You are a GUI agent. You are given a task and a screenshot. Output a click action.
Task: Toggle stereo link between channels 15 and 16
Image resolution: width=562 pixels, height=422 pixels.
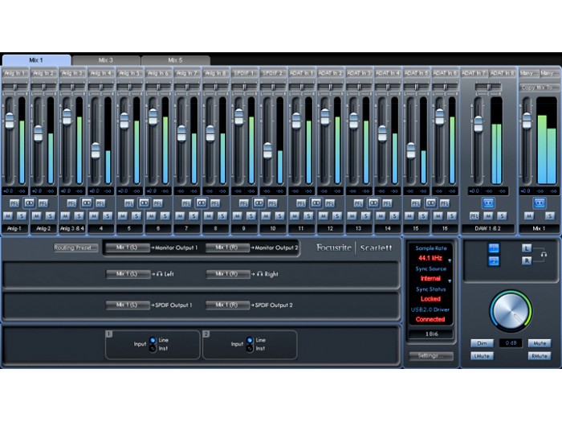click(x=430, y=203)
